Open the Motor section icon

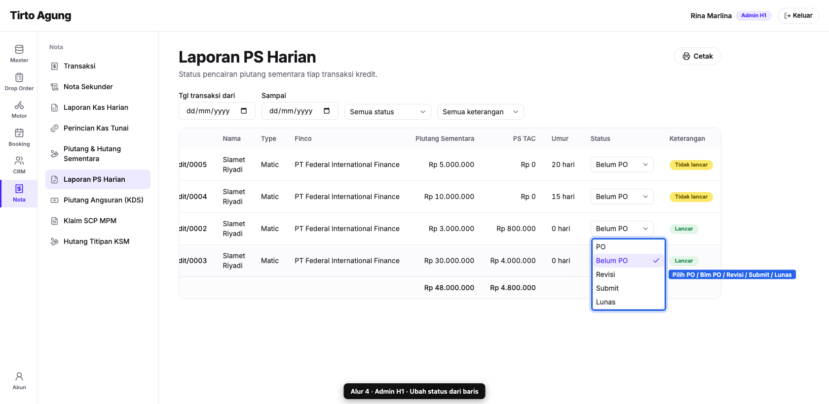pyautogui.click(x=19, y=105)
